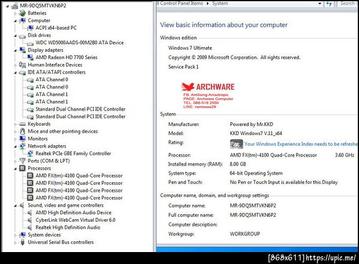Select the first Standard Dual Channel PCI IDE Controller

tap(80, 109)
